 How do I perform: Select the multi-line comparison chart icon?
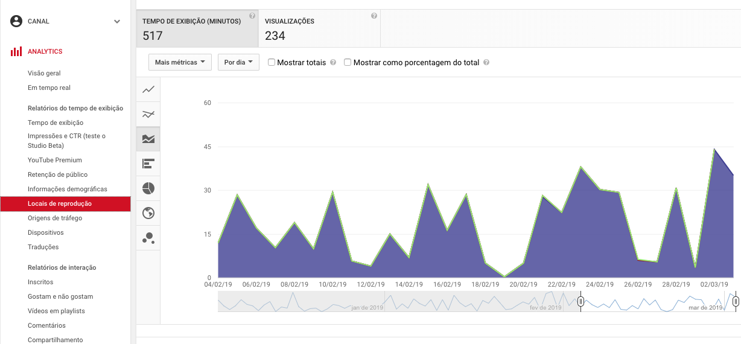click(x=148, y=114)
